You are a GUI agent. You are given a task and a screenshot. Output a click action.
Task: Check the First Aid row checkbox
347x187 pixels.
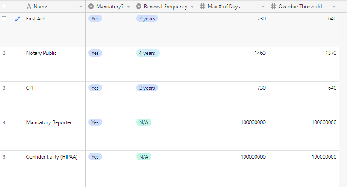4,18
